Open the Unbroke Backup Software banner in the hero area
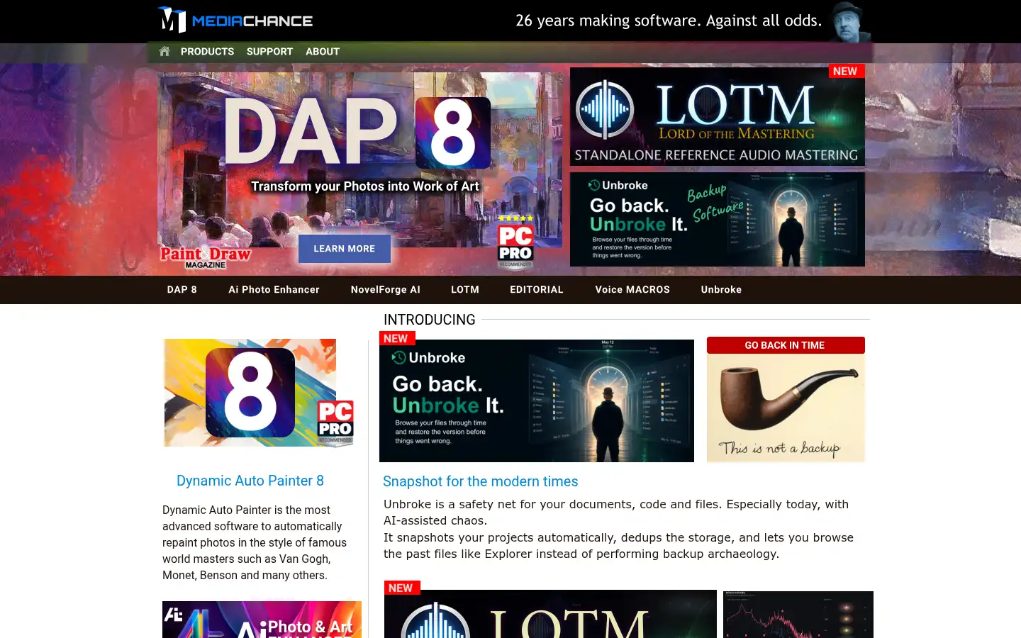Image resolution: width=1021 pixels, height=638 pixels. click(x=718, y=220)
